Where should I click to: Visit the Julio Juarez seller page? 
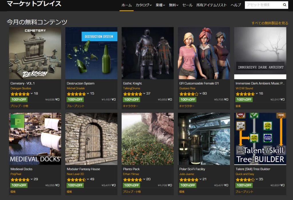click(x=187, y=174)
